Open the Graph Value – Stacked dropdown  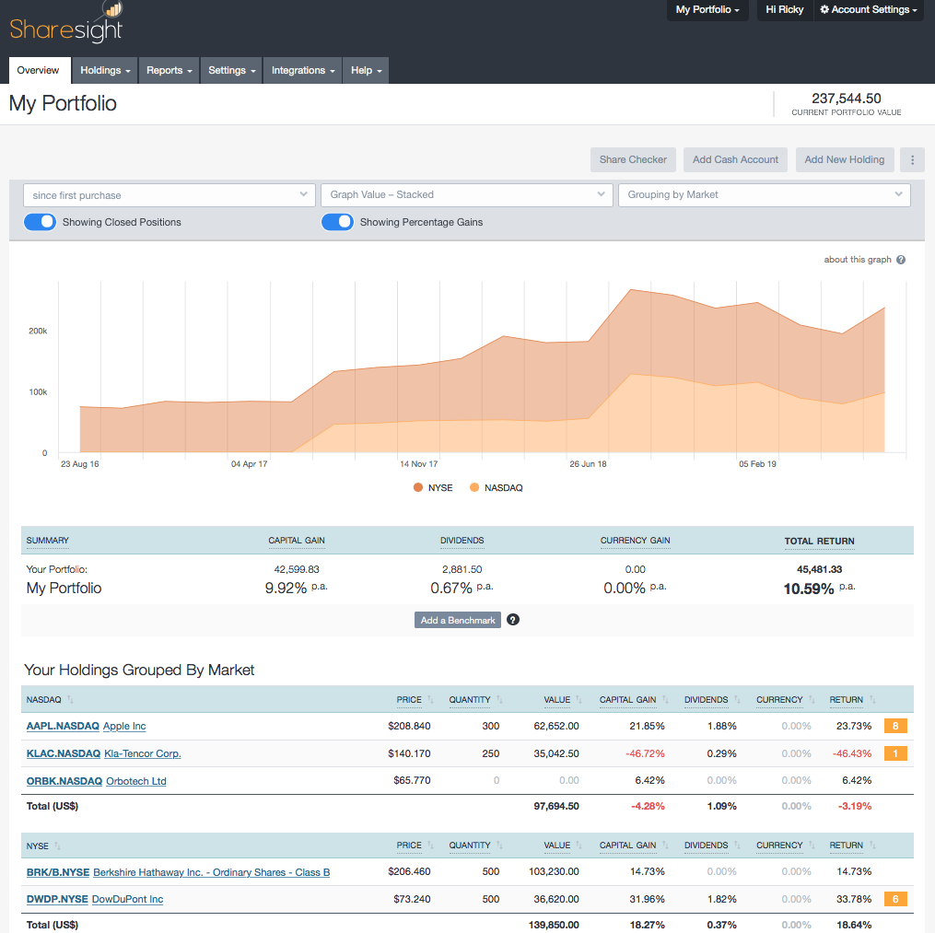pos(466,194)
